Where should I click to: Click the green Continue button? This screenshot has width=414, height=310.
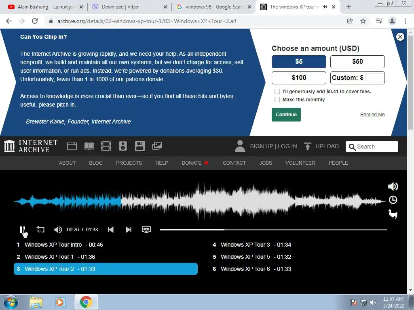[286, 114]
